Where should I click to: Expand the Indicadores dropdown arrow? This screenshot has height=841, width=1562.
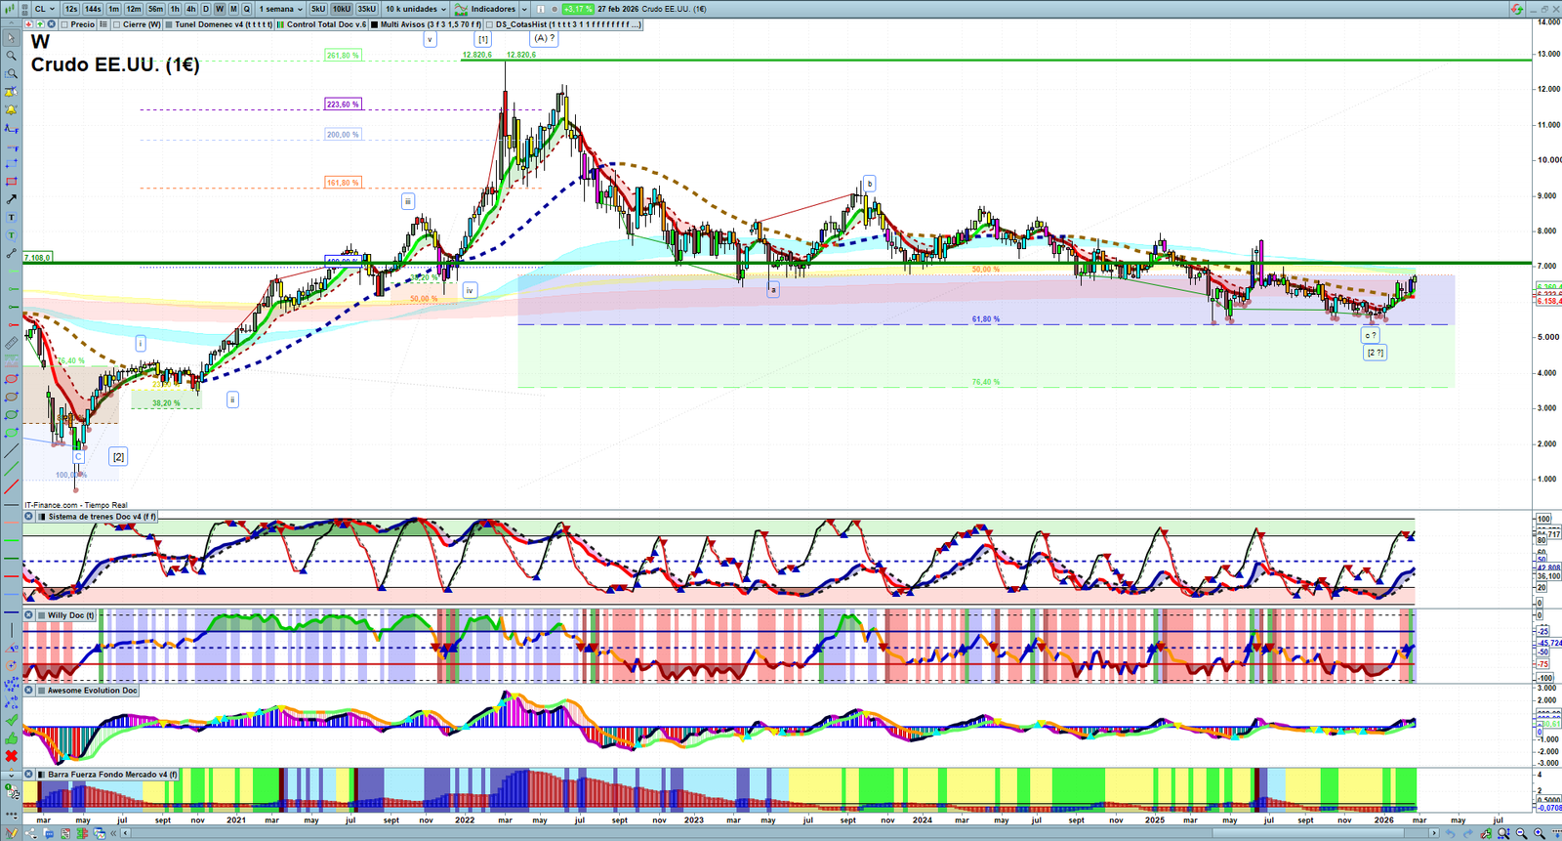tap(524, 9)
